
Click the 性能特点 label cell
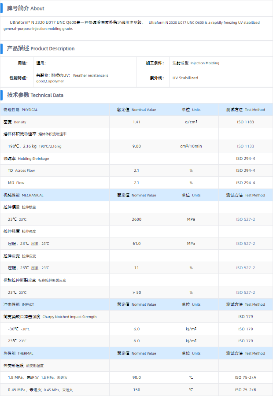coord(17,78)
